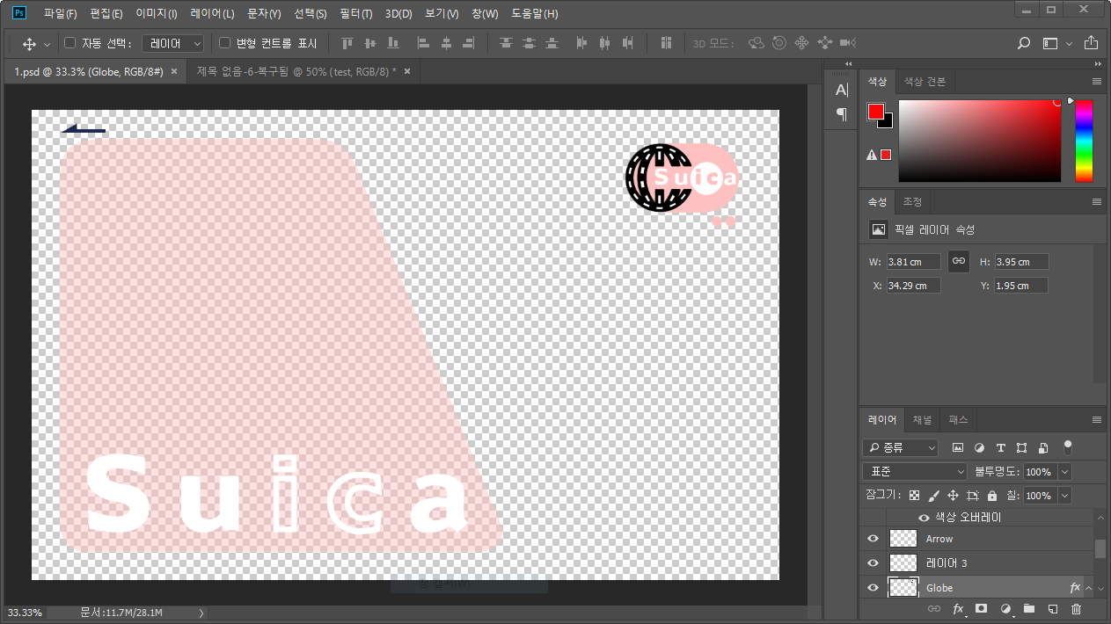1111x624 pixels.
Task: Filter layers by smart object icon
Action: point(1043,447)
